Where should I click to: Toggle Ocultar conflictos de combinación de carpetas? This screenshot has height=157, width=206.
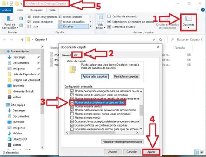(x=72, y=125)
